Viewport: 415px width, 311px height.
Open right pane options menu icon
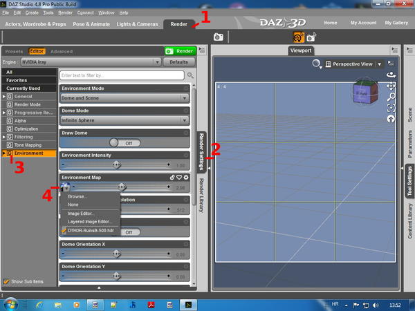pyautogui.click(x=409, y=50)
